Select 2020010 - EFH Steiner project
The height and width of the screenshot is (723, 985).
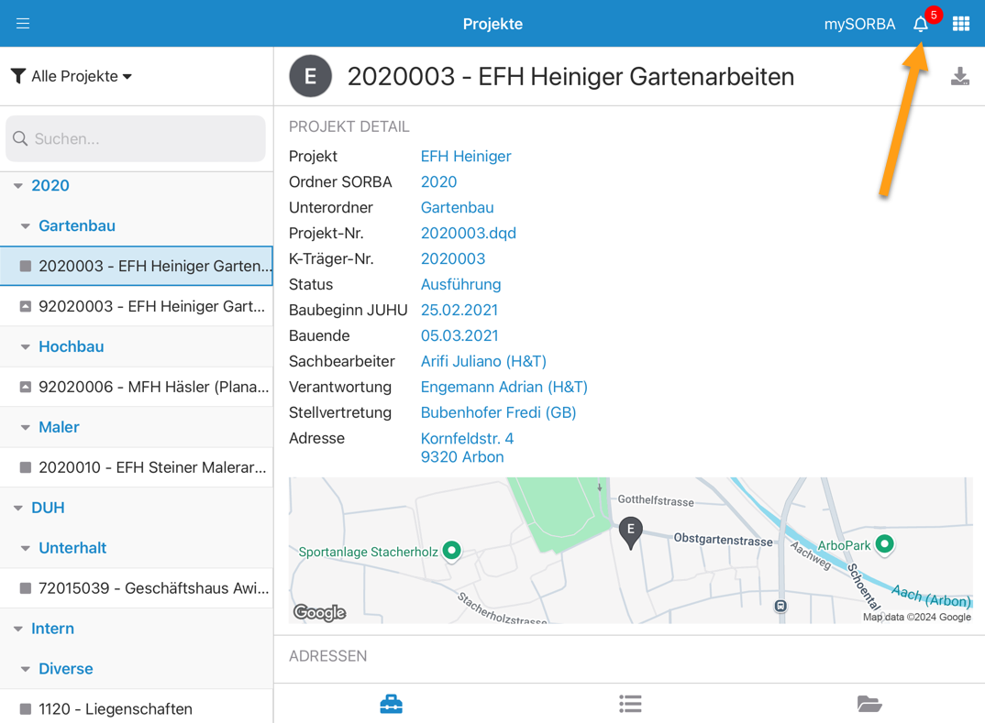151,467
